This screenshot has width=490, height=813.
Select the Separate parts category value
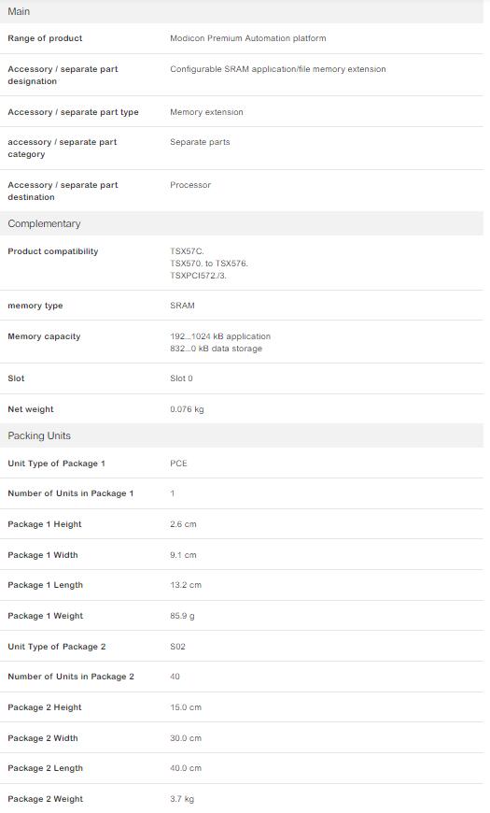[200, 142]
